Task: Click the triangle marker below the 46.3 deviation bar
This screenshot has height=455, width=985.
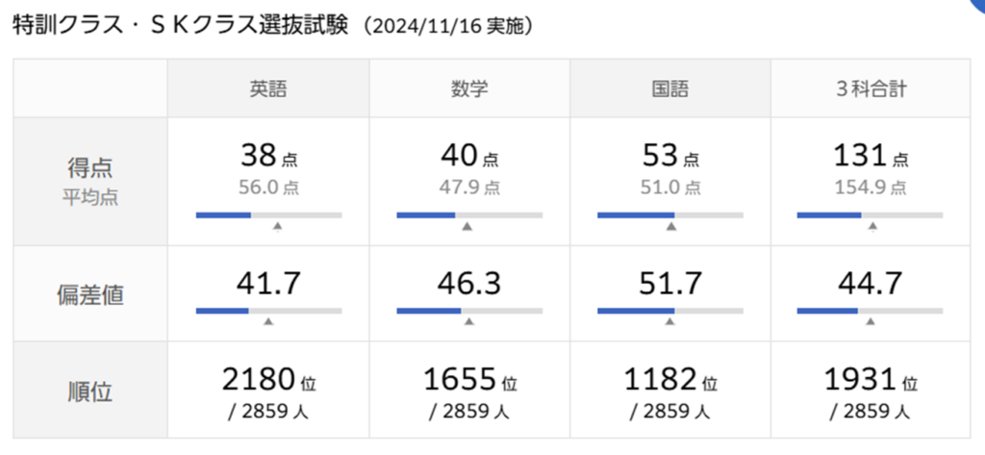Action: tap(469, 321)
